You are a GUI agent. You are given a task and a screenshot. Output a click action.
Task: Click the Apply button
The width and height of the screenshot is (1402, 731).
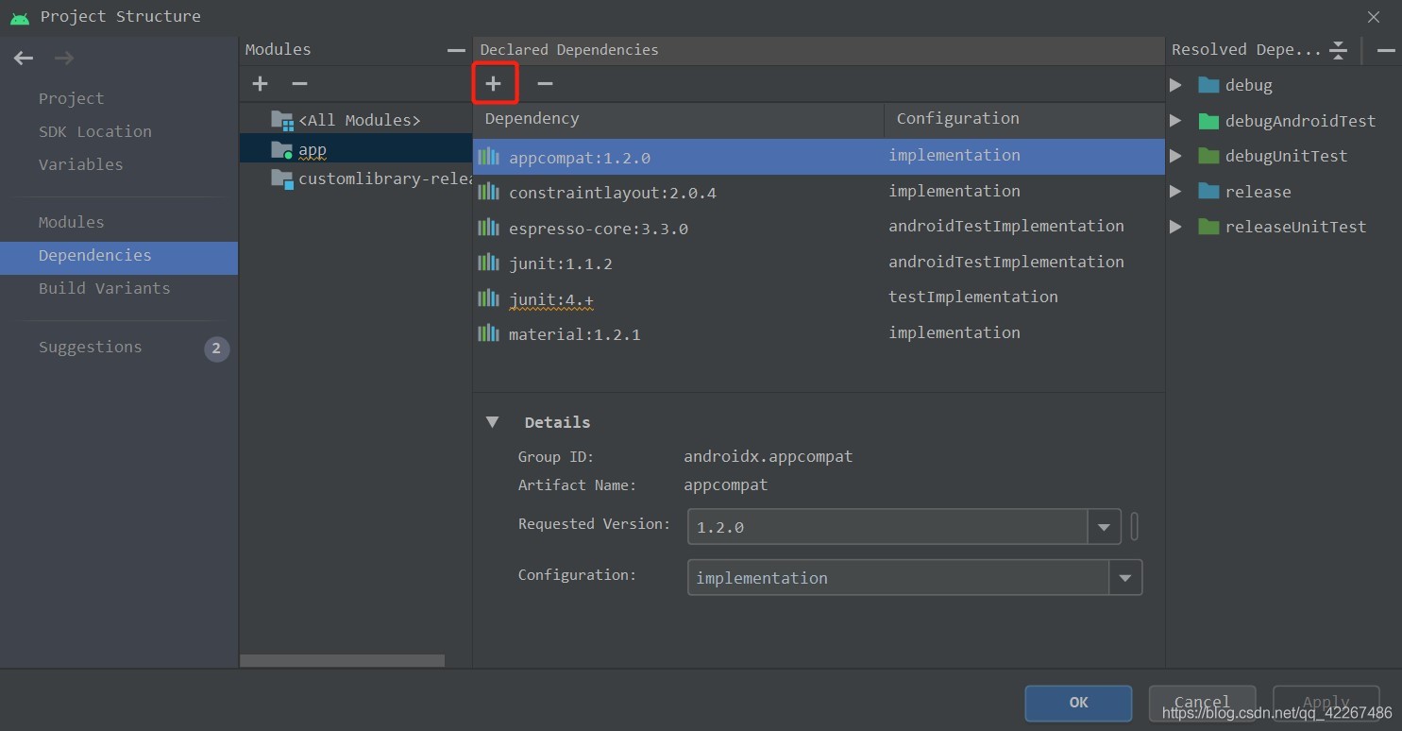(1326, 703)
